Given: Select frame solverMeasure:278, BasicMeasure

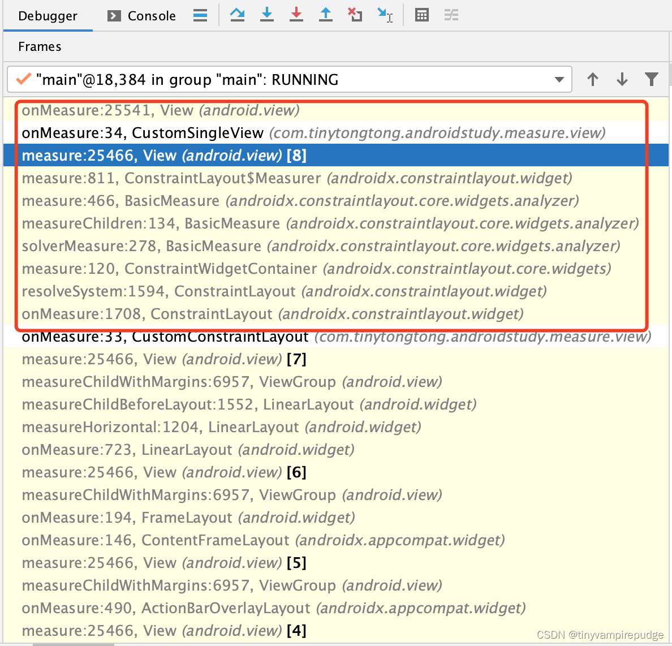Looking at the screenshot, I should coord(336,246).
